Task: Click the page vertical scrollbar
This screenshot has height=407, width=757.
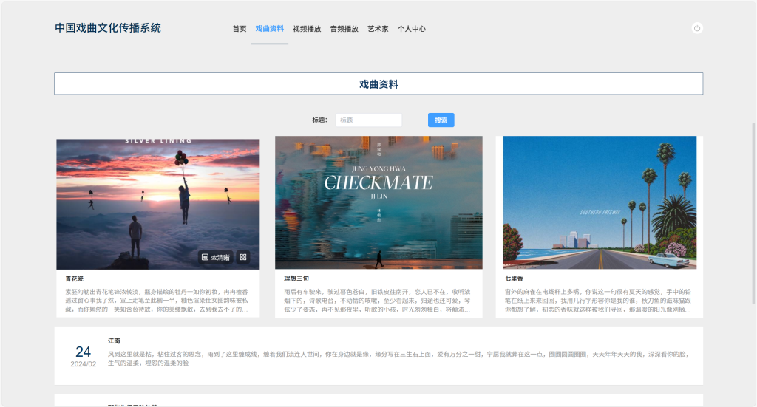Action: tap(753, 213)
